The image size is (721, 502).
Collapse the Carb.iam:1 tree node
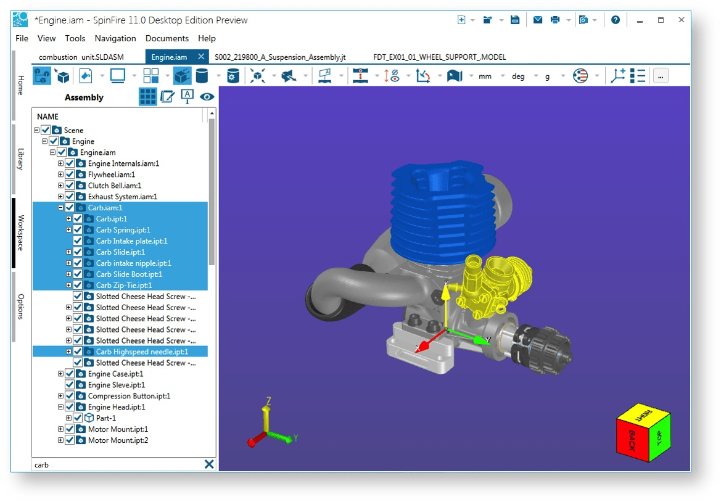60,208
